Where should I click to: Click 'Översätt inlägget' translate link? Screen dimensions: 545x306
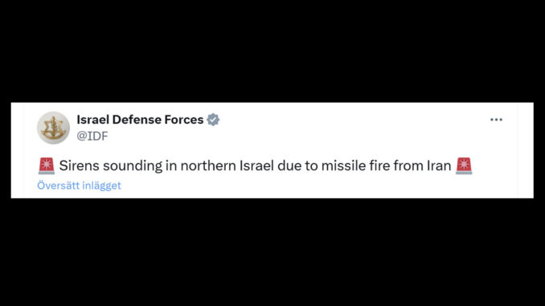coord(79,186)
